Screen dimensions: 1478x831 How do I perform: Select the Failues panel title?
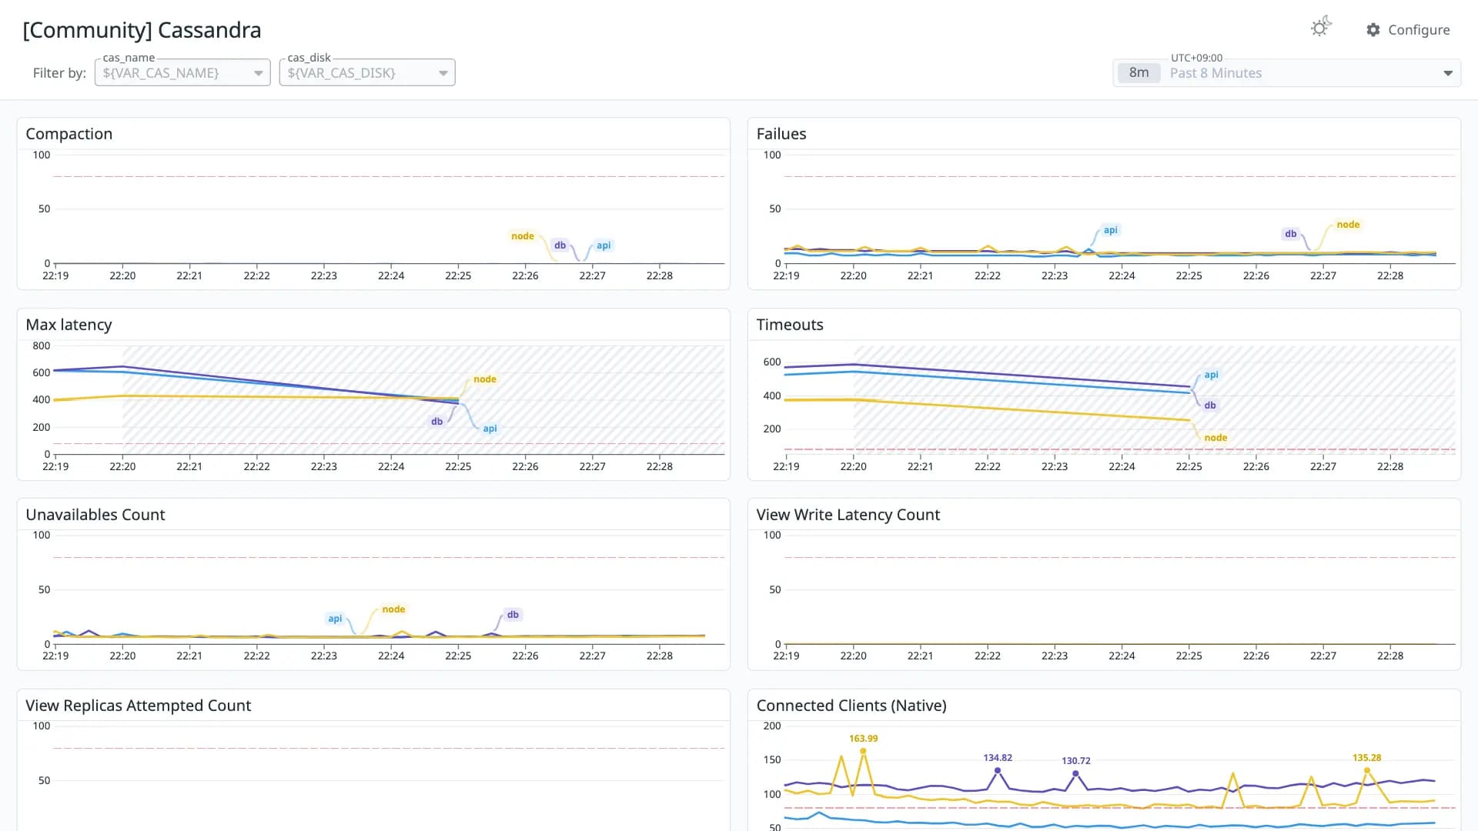click(x=781, y=134)
